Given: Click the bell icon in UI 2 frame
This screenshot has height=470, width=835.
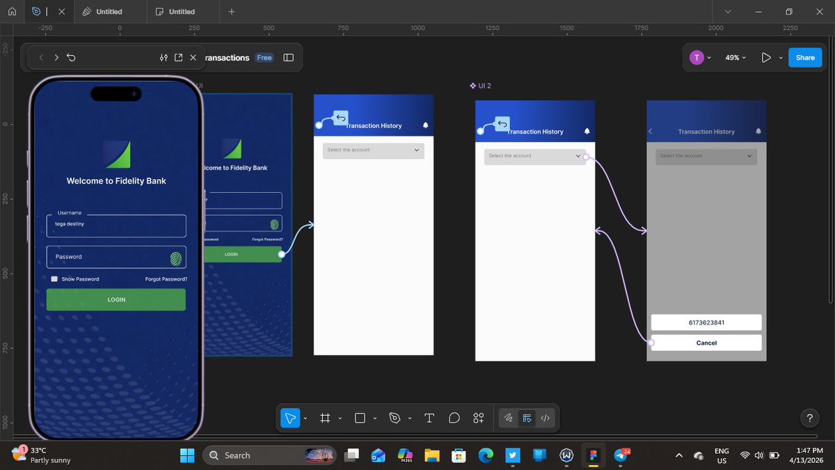Looking at the screenshot, I should [587, 131].
